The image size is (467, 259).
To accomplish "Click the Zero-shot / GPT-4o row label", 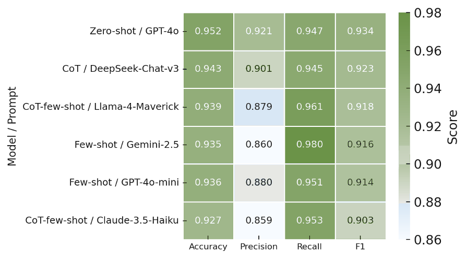I will 134,31.
